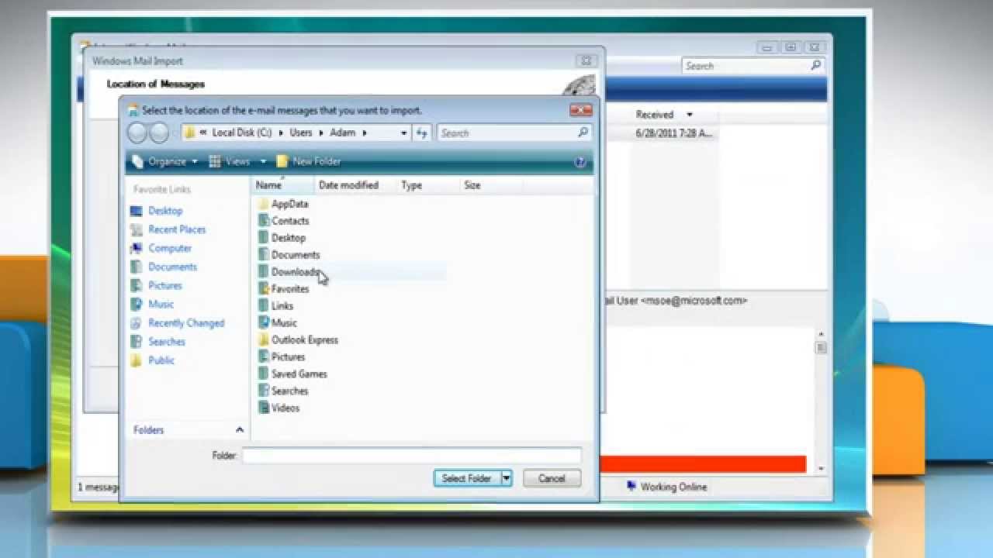Image resolution: width=993 pixels, height=558 pixels.
Task: Select the Searches folder icon in file list
Action: point(264,391)
